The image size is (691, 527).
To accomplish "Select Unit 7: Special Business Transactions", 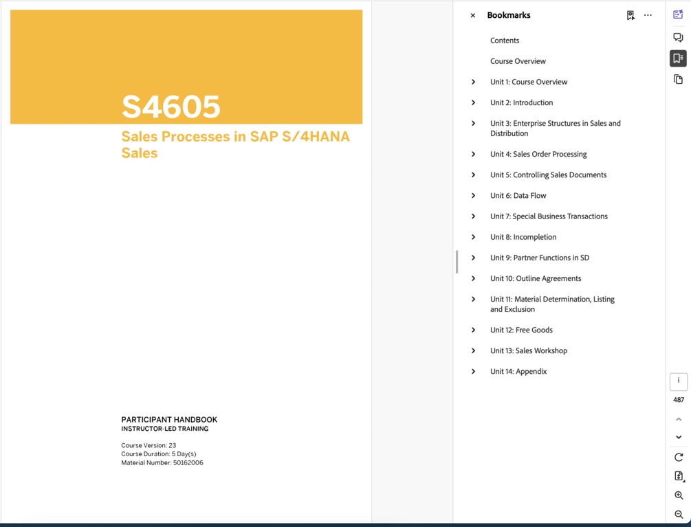I will [549, 216].
